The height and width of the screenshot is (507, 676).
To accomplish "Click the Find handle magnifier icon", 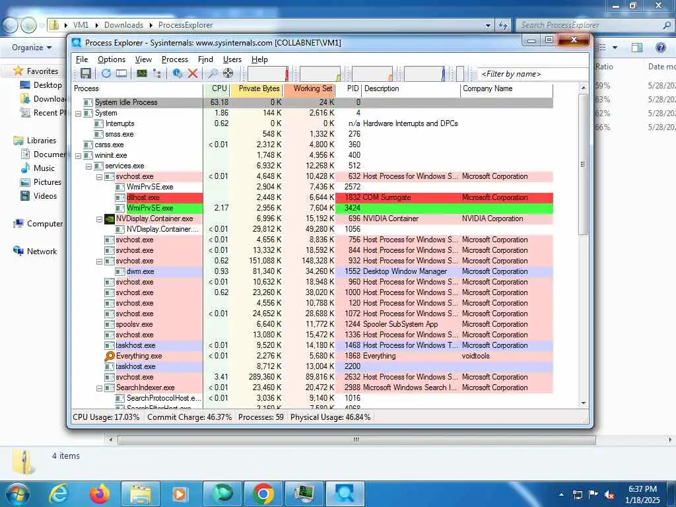I will click(x=213, y=73).
